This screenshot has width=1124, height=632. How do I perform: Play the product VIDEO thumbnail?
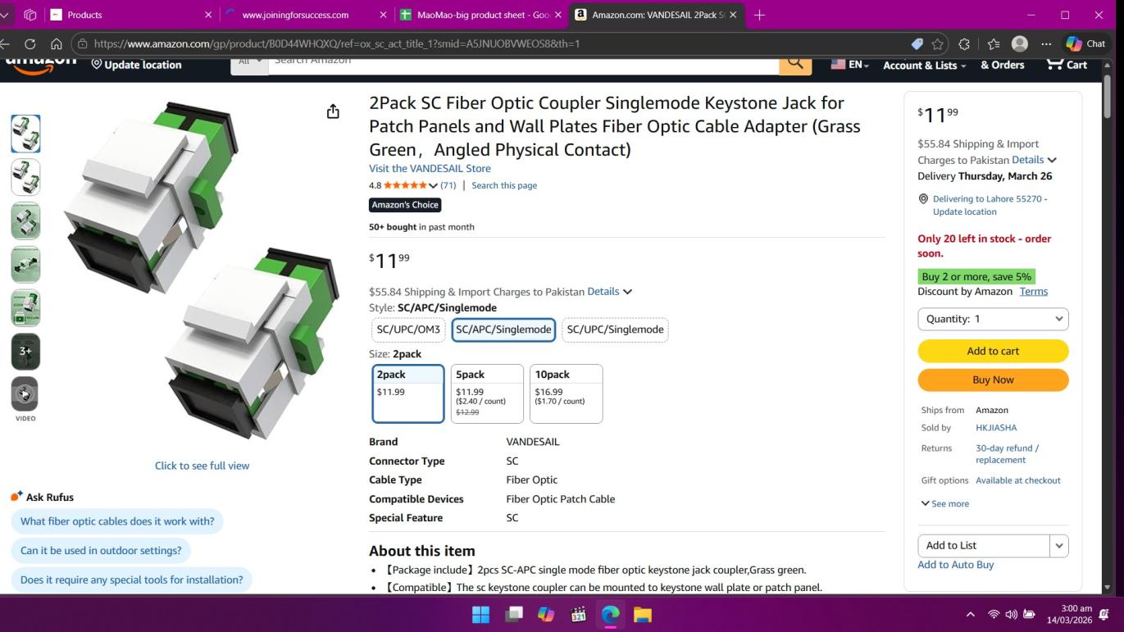25,394
